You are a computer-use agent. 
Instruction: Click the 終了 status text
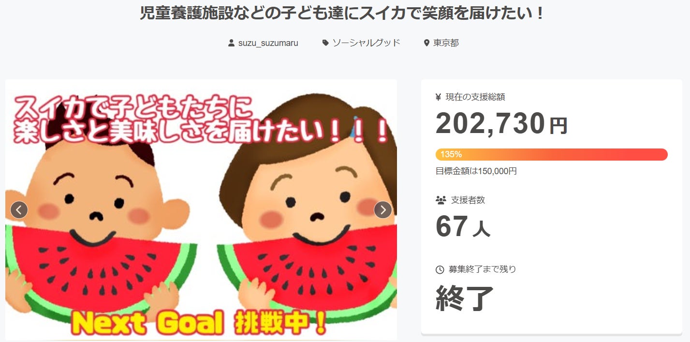pyautogui.click(x=465, y=298)
